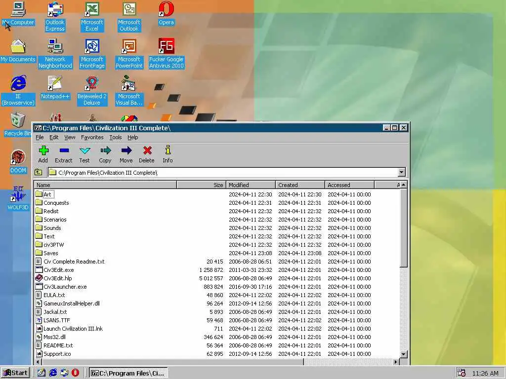Select the Microsoft PowerPoint shortcut
The height and width of the screenshot is (379, 506).
(129, 54)
